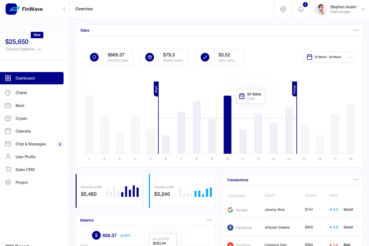
Task: Click the Finish range marker
Action: (x=295, y=89)
